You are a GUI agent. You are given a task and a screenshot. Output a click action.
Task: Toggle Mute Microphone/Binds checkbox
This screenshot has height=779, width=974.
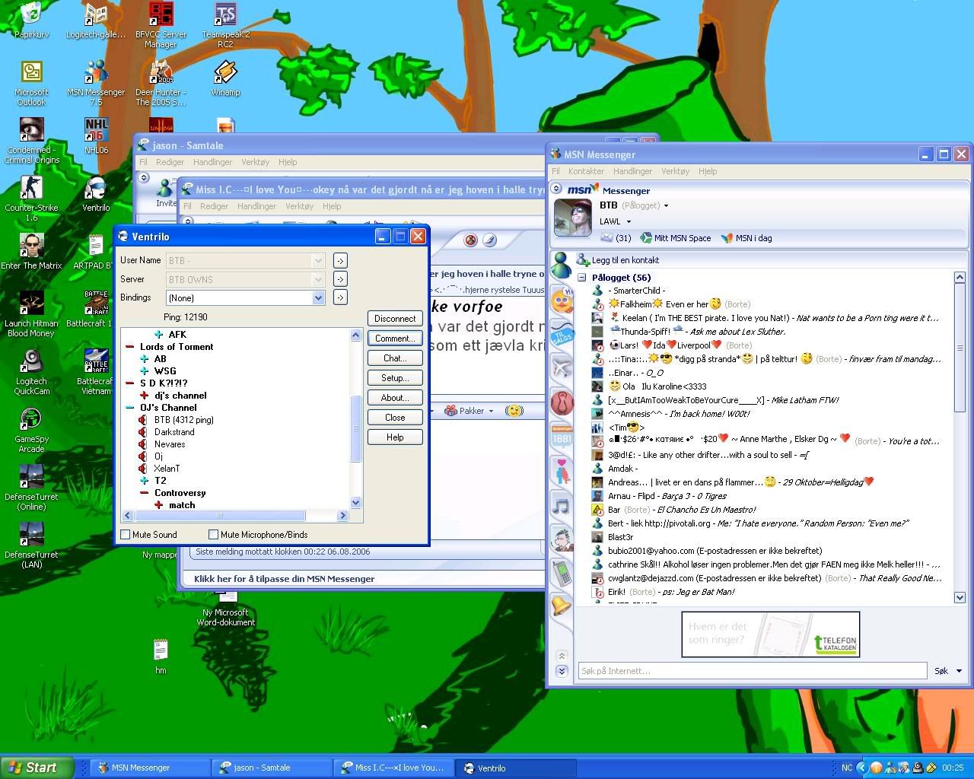(214, 535)
